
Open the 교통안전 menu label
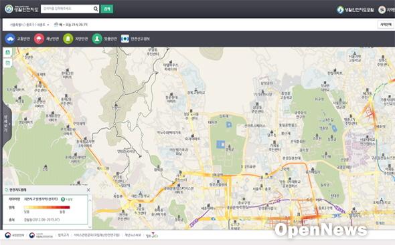(x=23, y=39)
